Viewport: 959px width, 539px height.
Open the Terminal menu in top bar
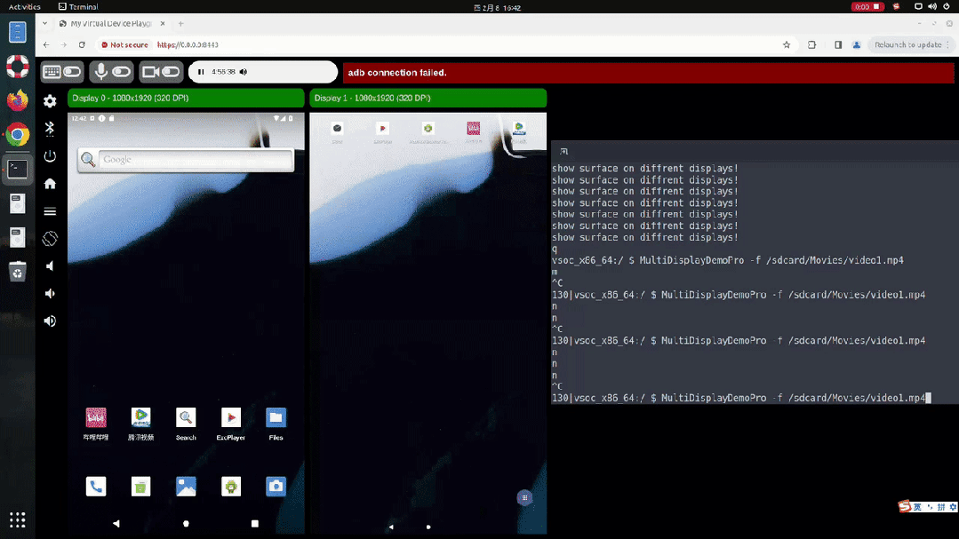78,7
